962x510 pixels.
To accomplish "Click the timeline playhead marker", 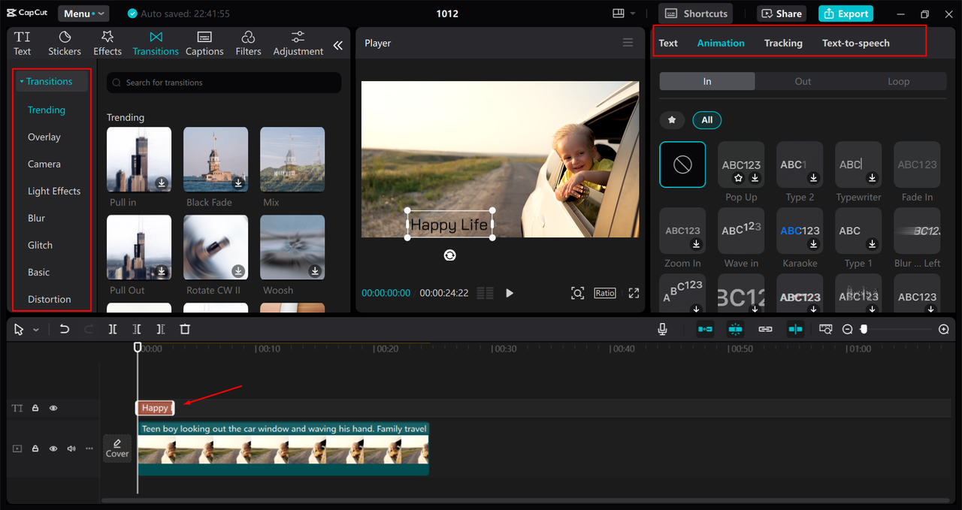I will coord(138,347).
